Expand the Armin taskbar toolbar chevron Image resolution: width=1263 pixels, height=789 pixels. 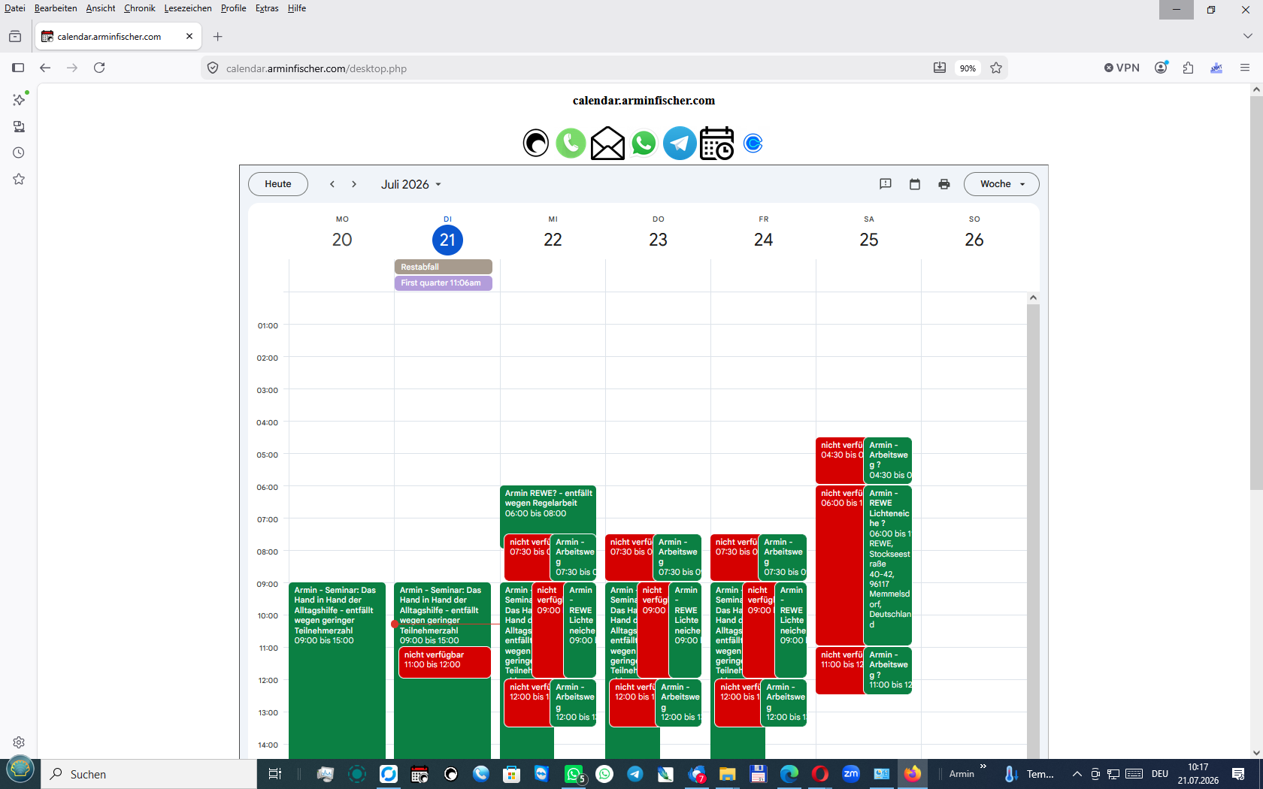click(x=983, y=766)
